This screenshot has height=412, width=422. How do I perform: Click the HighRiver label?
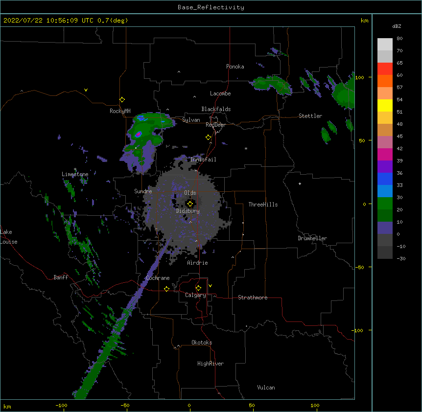tap(211, 364)
